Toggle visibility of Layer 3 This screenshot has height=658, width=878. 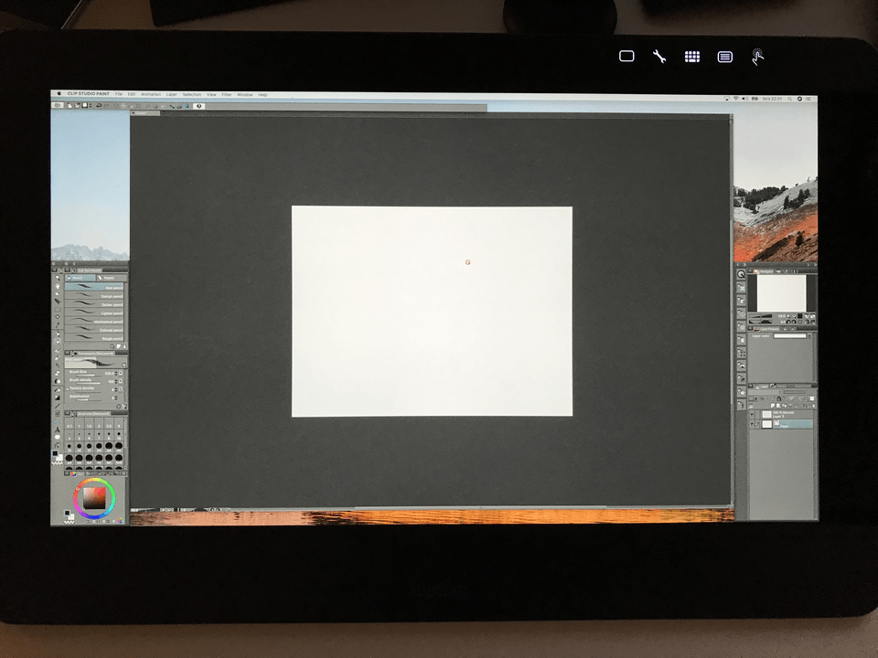(752, 414)
